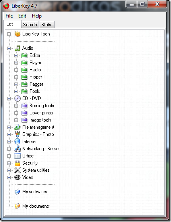Select the Burning tools label
The width and height of the screenshot is (171, 222).
(x=42, y=106)
